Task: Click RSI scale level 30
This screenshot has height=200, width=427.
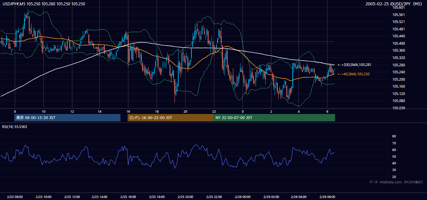Action: pos(394,170)
